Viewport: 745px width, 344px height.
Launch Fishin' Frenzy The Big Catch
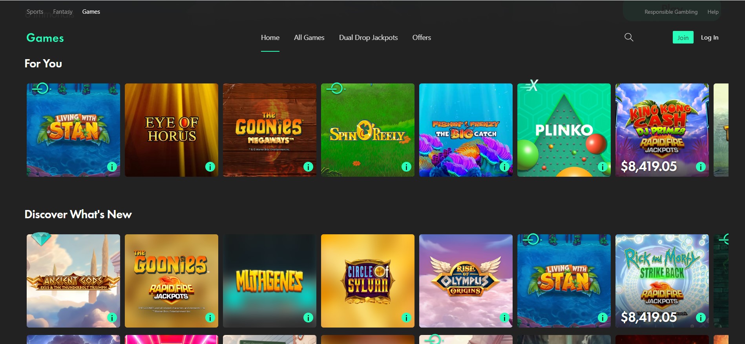(x=466, y=130)
